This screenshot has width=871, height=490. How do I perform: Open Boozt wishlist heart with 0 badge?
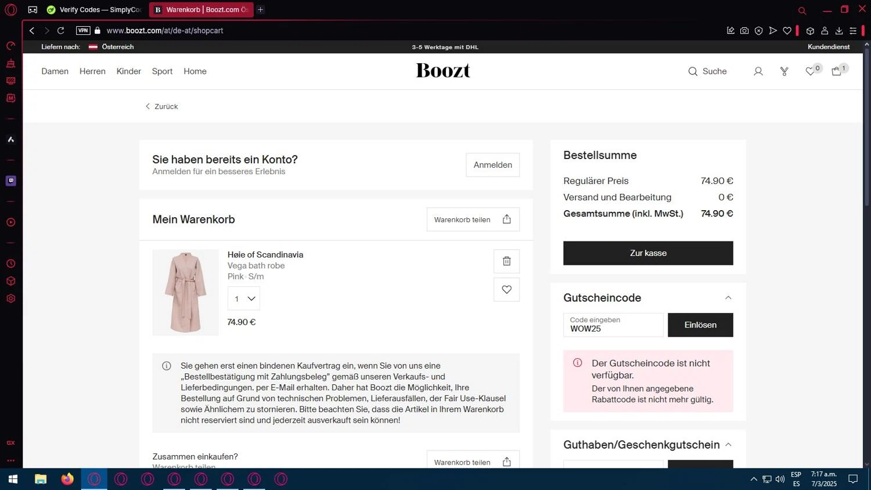tap(812, 70)
